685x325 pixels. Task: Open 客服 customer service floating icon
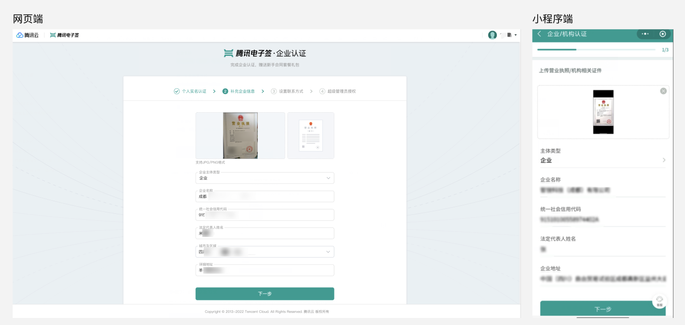660,300
